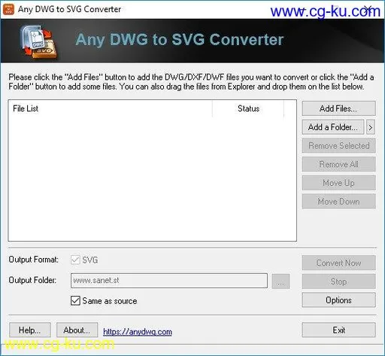Start conversion with Convert Now button
This screenshot has width=385, height=356.
point(338,263)
